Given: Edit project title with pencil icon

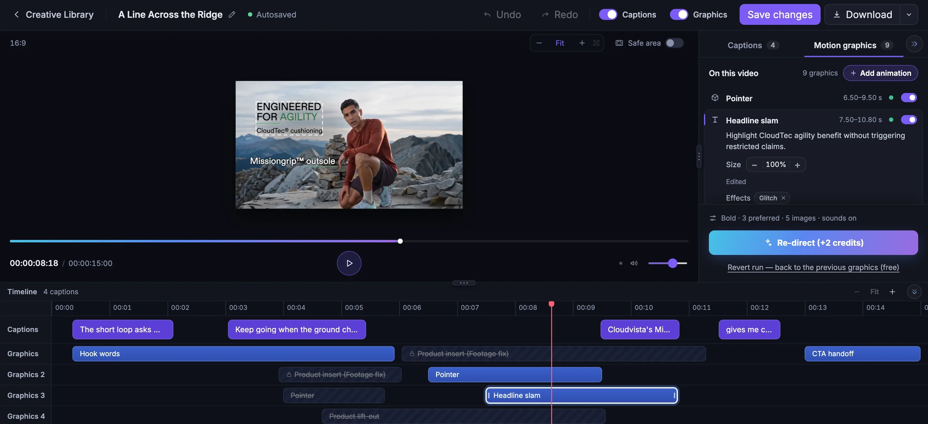Looking at the screenshot, I should click(232, 14).
